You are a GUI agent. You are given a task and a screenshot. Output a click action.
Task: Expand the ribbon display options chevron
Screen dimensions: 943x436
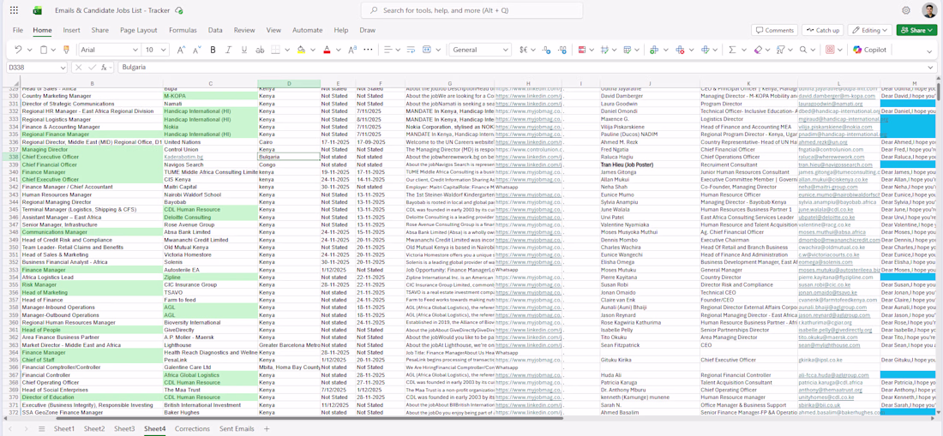(x=930, y=51)
